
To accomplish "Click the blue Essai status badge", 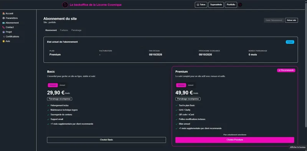I will (x=290, y=42).
